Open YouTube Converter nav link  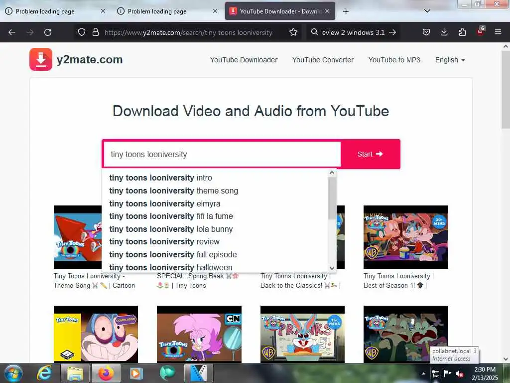[x=323, y=60]
